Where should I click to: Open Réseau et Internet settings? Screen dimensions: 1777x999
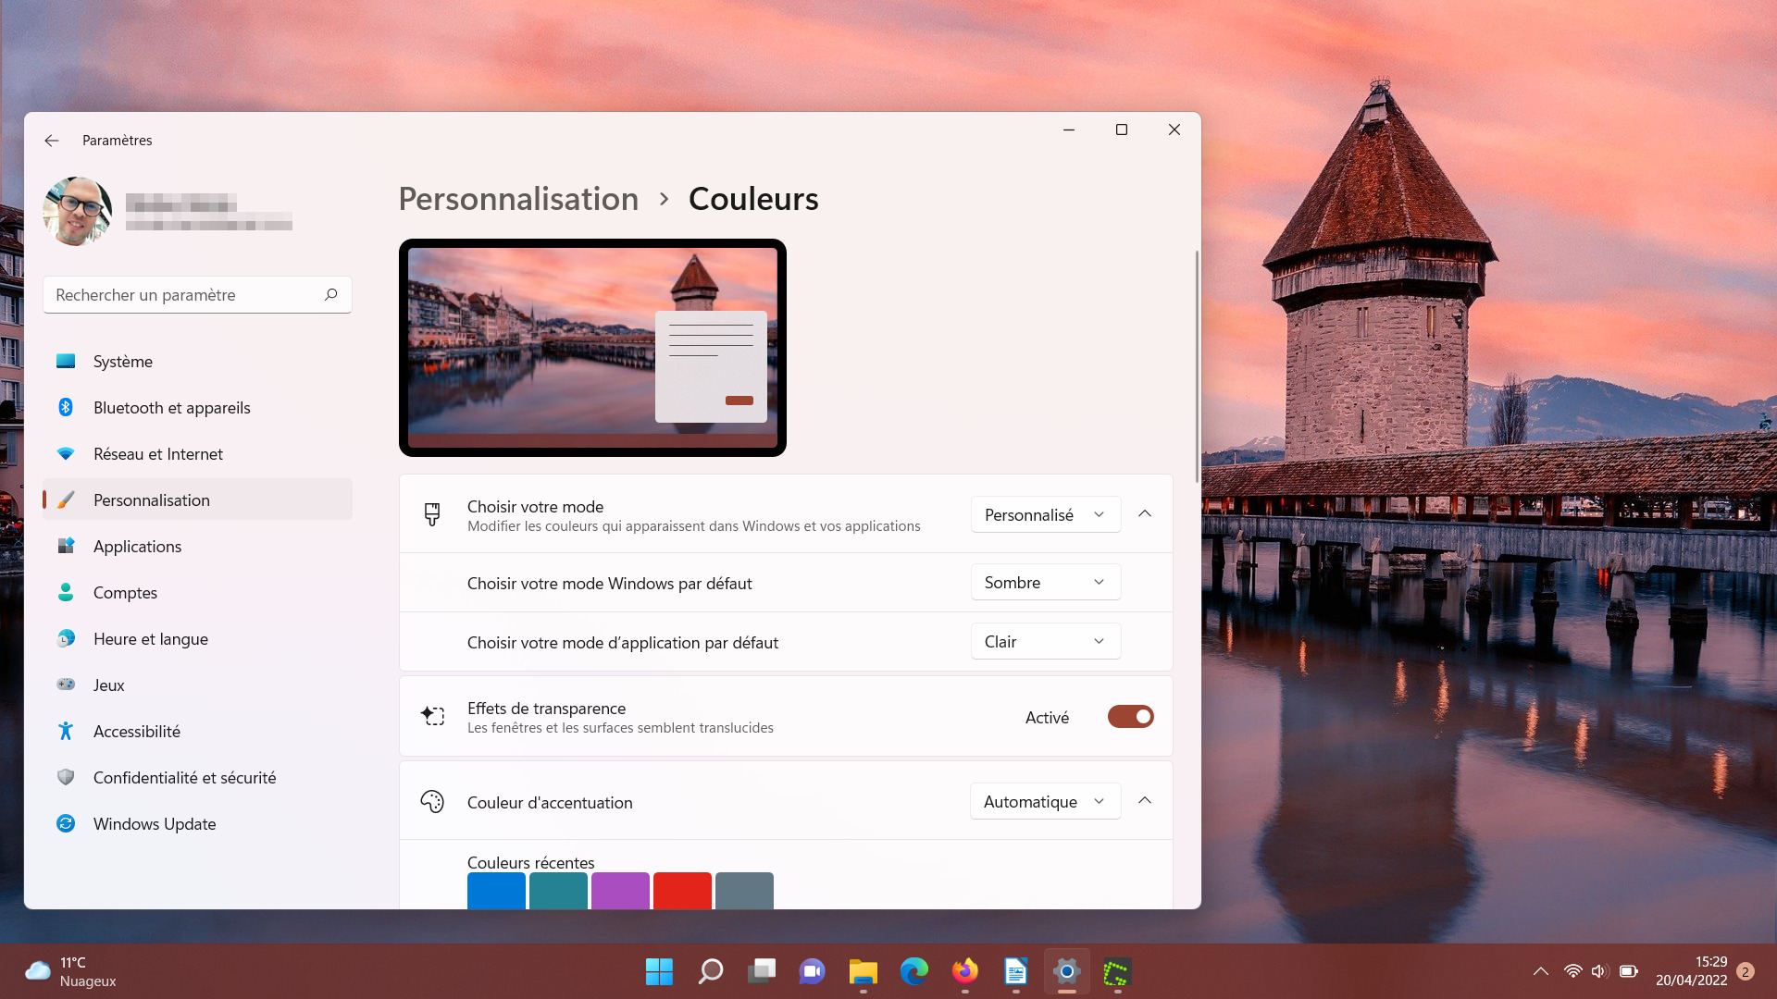point(197,453)
